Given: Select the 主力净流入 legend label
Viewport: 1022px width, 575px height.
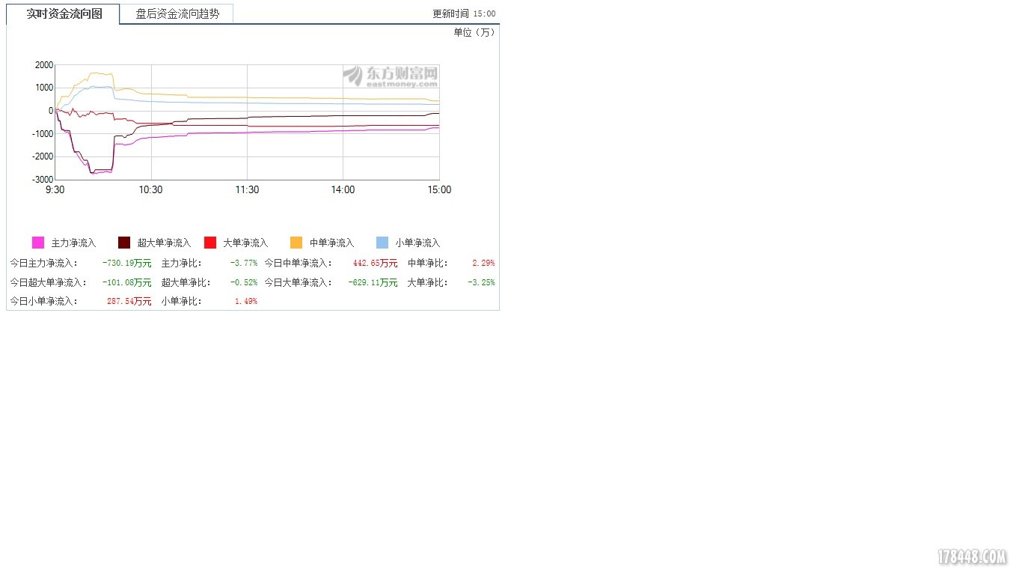Looking at the screenshot, I should click(74, 243).
